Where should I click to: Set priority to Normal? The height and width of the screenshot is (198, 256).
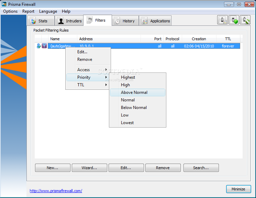(x=137, y=100)
